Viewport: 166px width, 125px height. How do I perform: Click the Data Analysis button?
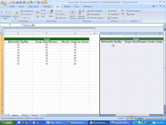(134, 11)
